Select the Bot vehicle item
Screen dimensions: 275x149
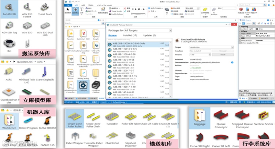click(9, 46)
